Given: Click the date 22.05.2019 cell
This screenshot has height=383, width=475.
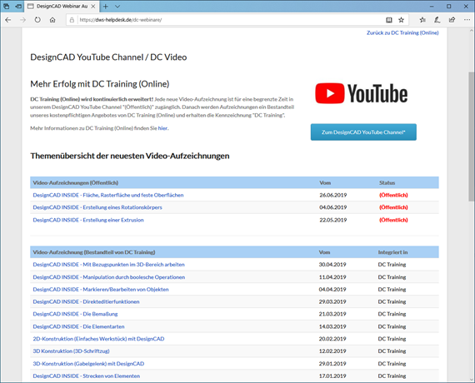Looking at the screenshot, I should pos(333,220).
